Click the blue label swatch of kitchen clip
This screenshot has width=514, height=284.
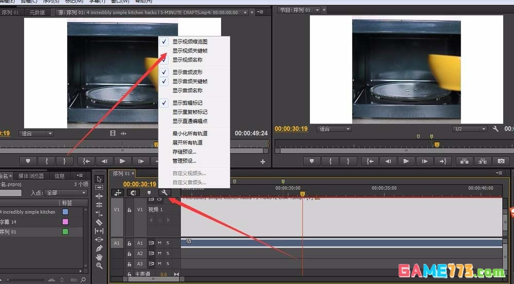(x=65, y=212)
